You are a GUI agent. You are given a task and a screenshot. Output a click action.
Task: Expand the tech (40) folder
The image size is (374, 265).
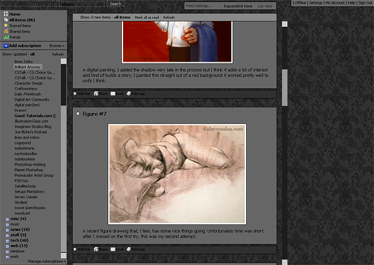click(7, 241)
